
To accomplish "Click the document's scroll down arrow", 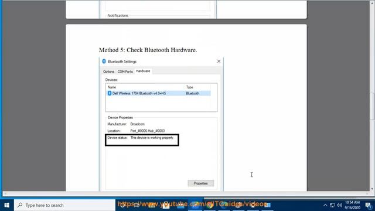I will pos(372,189).
